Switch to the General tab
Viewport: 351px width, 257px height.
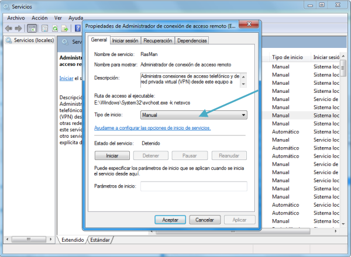coord(99,40)
